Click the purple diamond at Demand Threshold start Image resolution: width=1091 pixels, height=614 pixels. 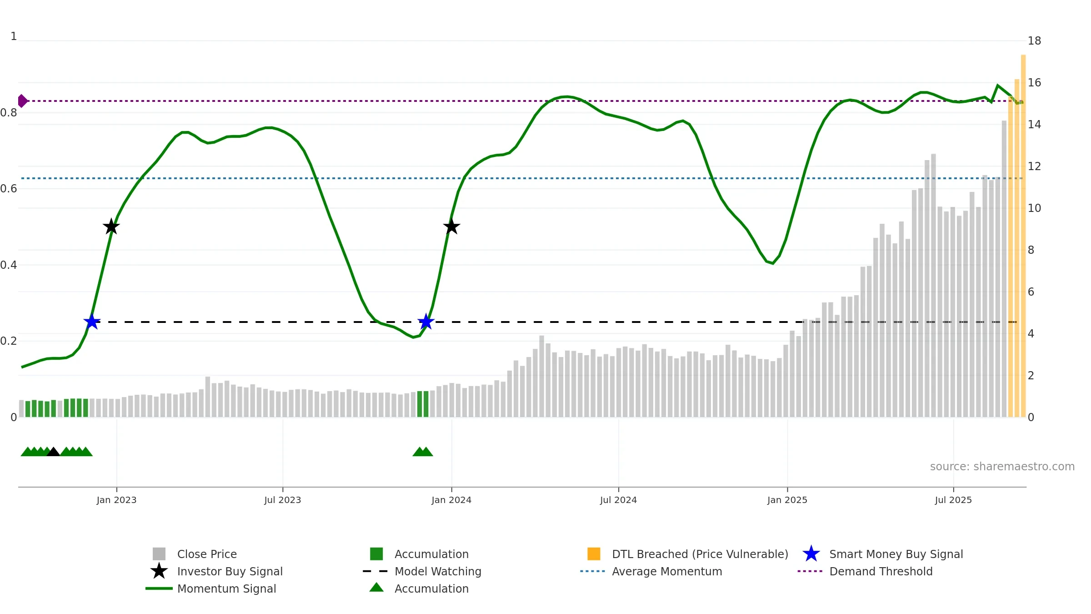pyautogui.click(x=22, y=101)
